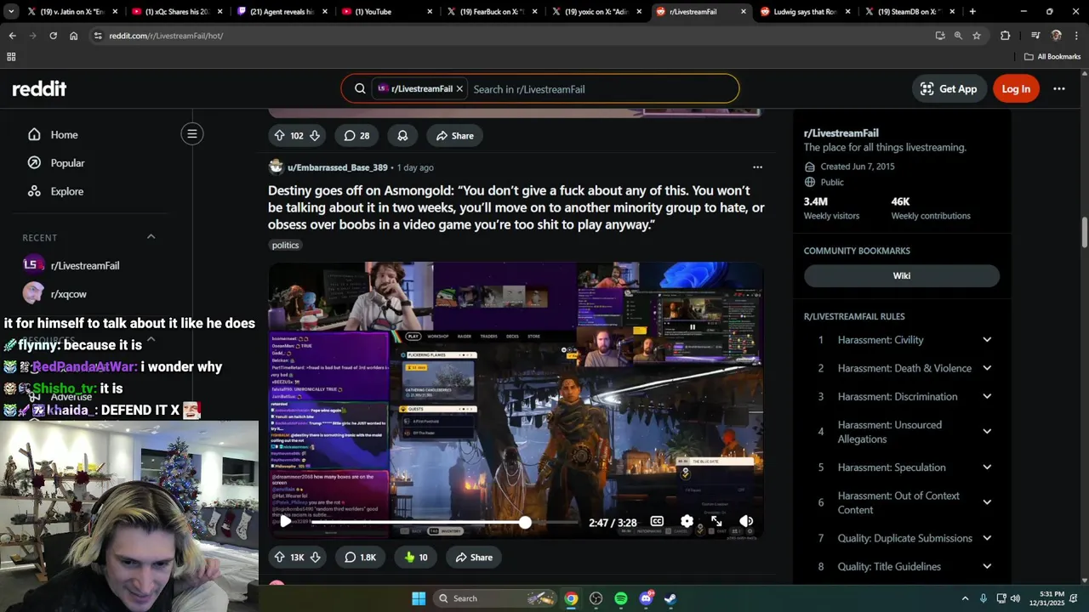Play the Destiny clip video
This screenshot has height=612, width=1089.
(285, 521)
